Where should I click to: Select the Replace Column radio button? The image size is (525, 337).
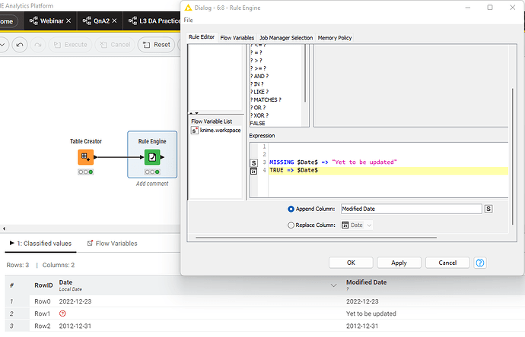click(291, 225)
